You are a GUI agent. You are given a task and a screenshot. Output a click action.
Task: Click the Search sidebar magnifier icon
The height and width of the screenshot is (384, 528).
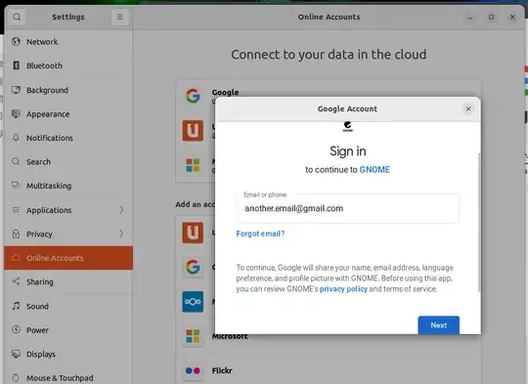(x=16, y=161)
